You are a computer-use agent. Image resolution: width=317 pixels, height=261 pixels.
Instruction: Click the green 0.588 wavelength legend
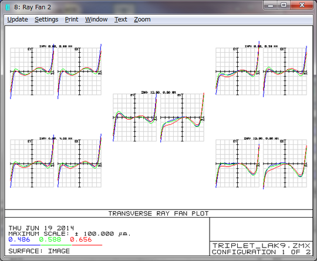pyautogui.click(x=50, y=239)
